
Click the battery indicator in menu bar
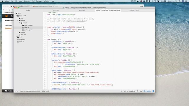point(163,1)
